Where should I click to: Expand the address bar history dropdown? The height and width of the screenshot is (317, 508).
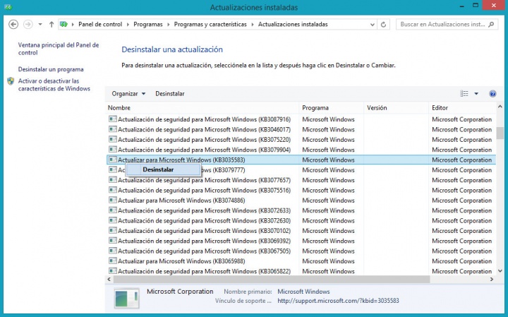tap(373, 24)
